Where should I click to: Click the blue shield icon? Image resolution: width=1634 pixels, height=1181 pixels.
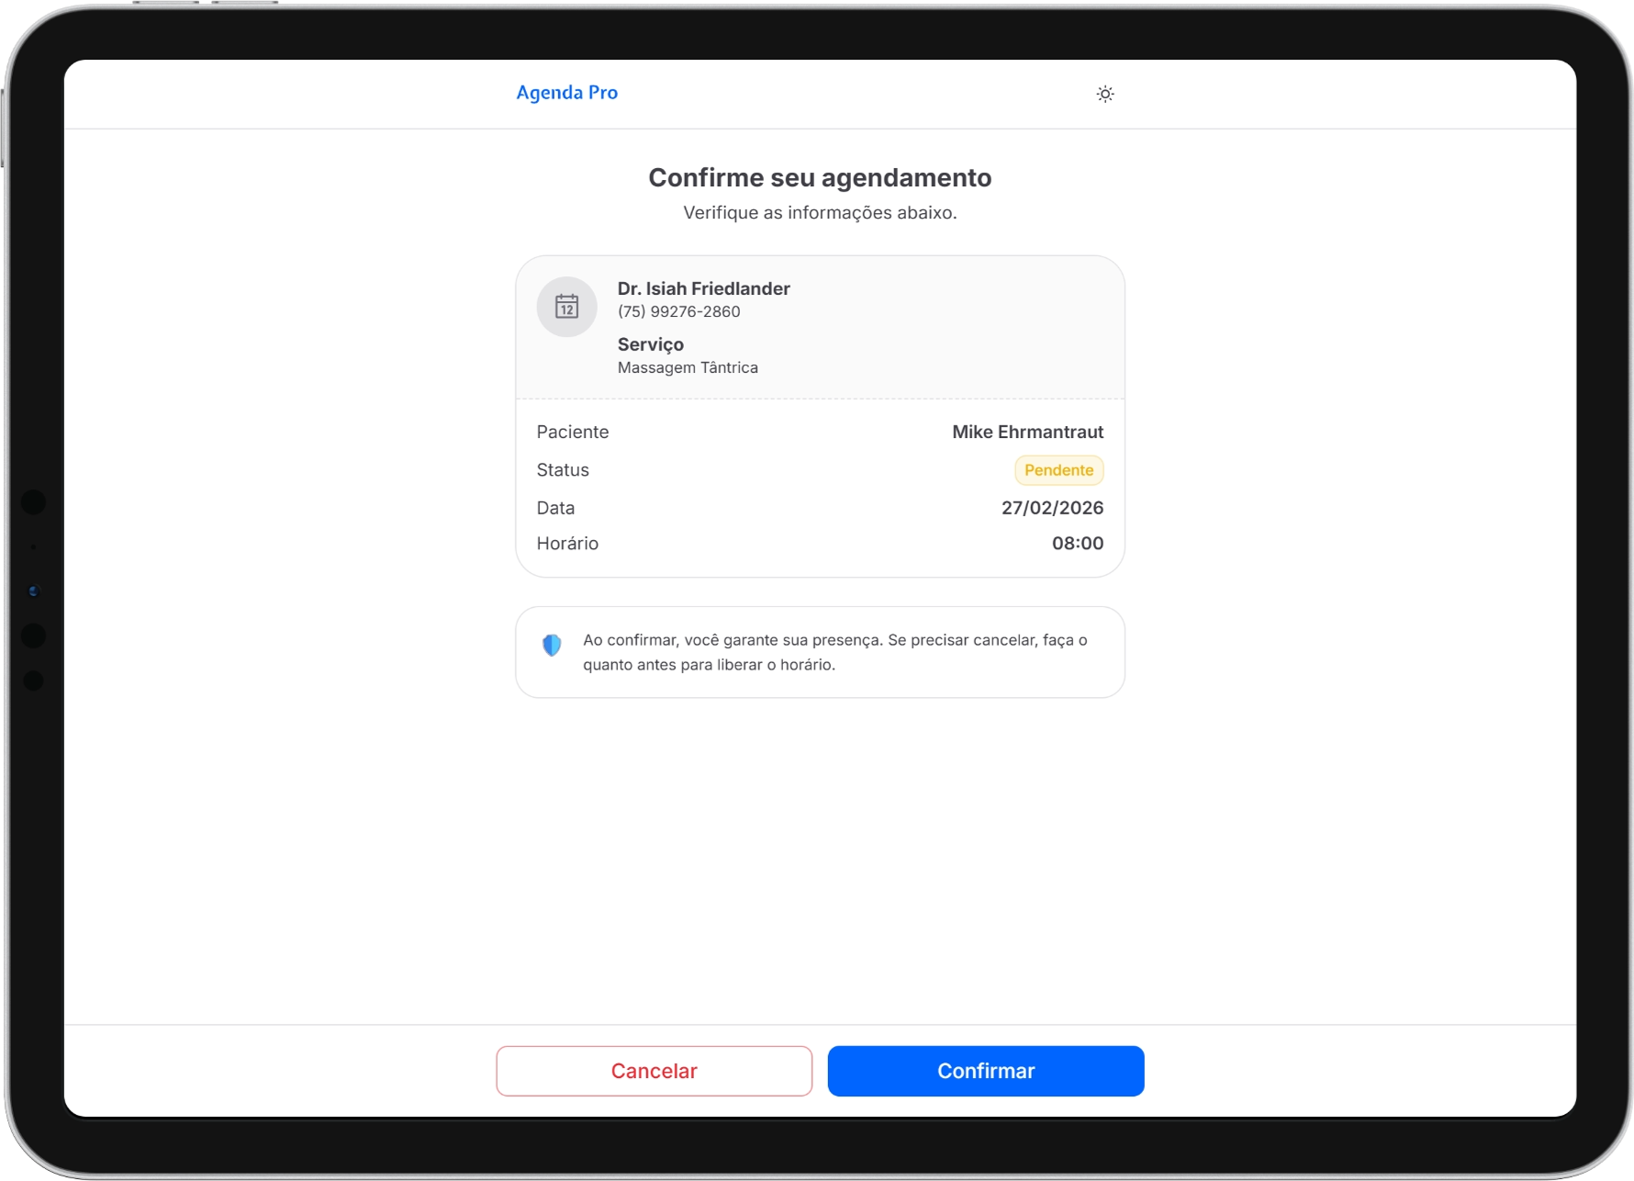(x=552, y=646)
